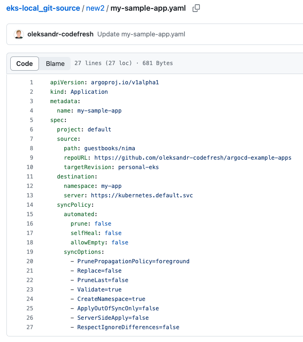Screen dimensions: 303x342
Task: Click line number 27 at file end
Action: point(30,327)
